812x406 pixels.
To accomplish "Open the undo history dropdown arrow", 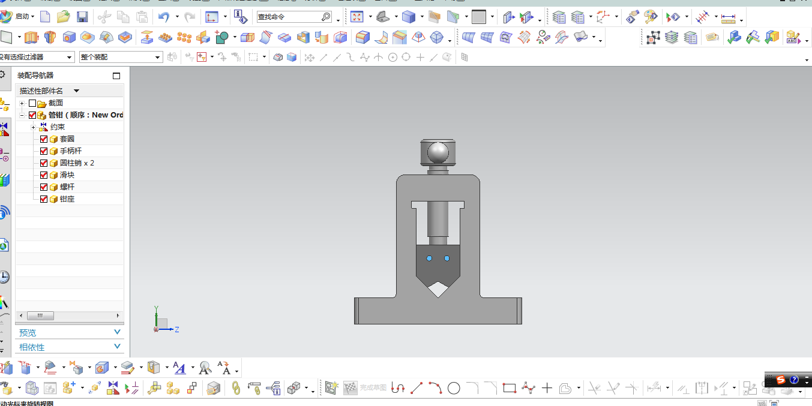I will click(177, 17).
